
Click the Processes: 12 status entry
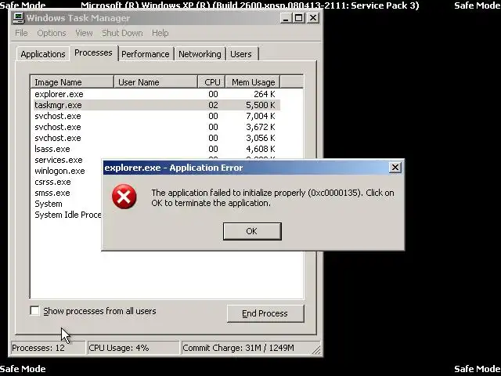(48, 348)
